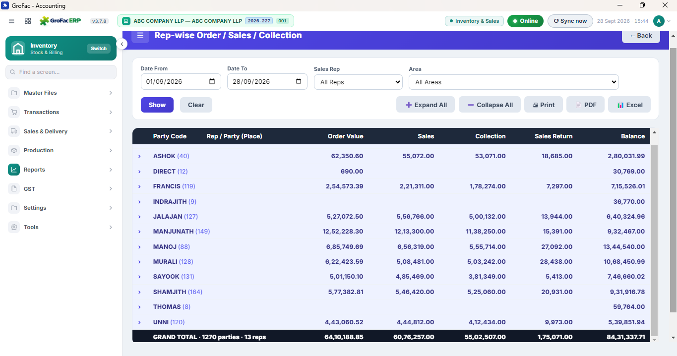Open the user account dropdown arrow

(669, 21)
